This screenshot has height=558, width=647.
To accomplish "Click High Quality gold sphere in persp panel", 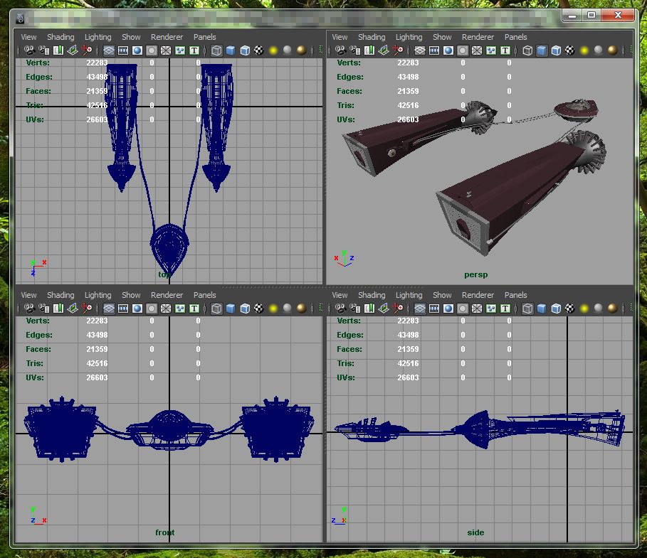I will tap(613, 50).
